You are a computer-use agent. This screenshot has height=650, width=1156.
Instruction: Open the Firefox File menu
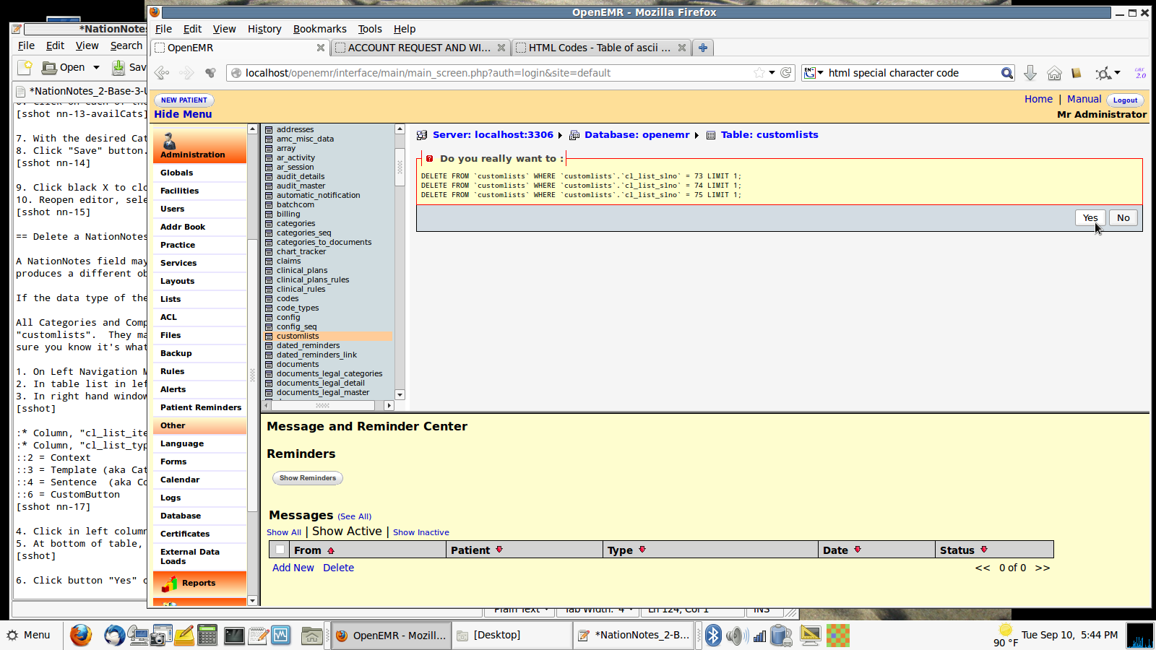(x=164, y=29)
